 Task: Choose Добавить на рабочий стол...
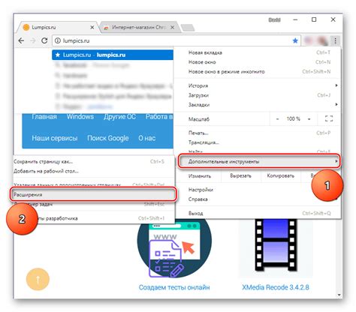(x=94, y=171)
